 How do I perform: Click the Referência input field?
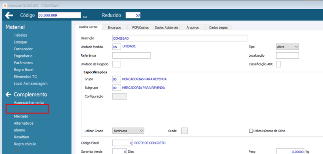131,55
